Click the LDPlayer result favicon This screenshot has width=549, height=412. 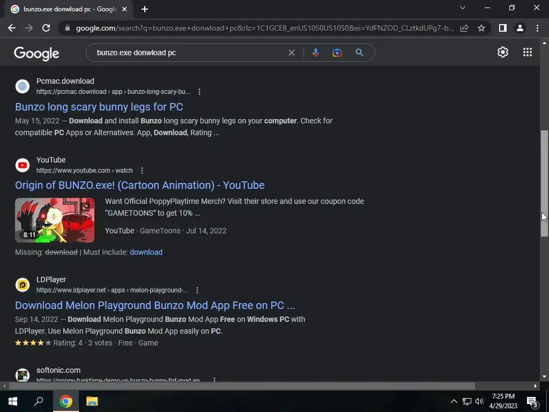click(x=23, y=285)
